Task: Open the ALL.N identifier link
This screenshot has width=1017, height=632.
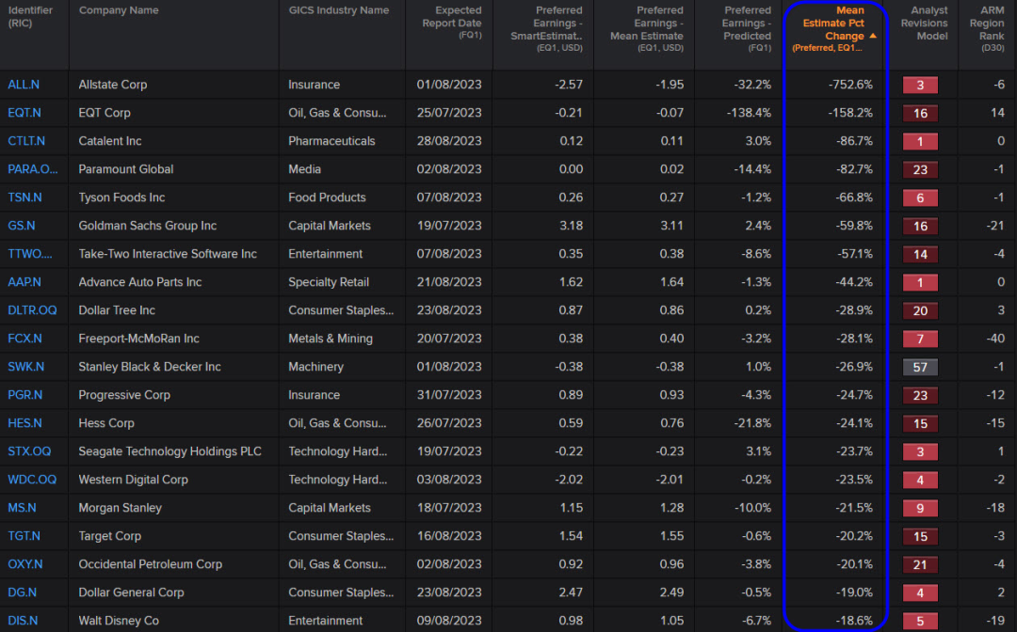Action: 24,85
